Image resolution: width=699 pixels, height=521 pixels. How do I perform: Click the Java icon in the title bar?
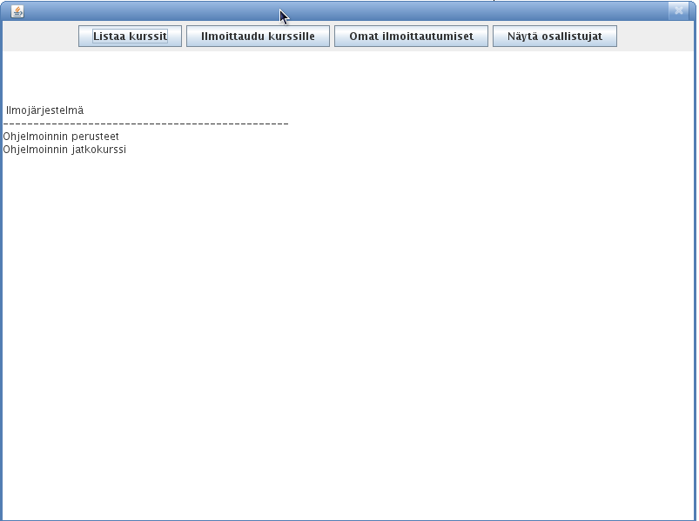click(17, 11)
